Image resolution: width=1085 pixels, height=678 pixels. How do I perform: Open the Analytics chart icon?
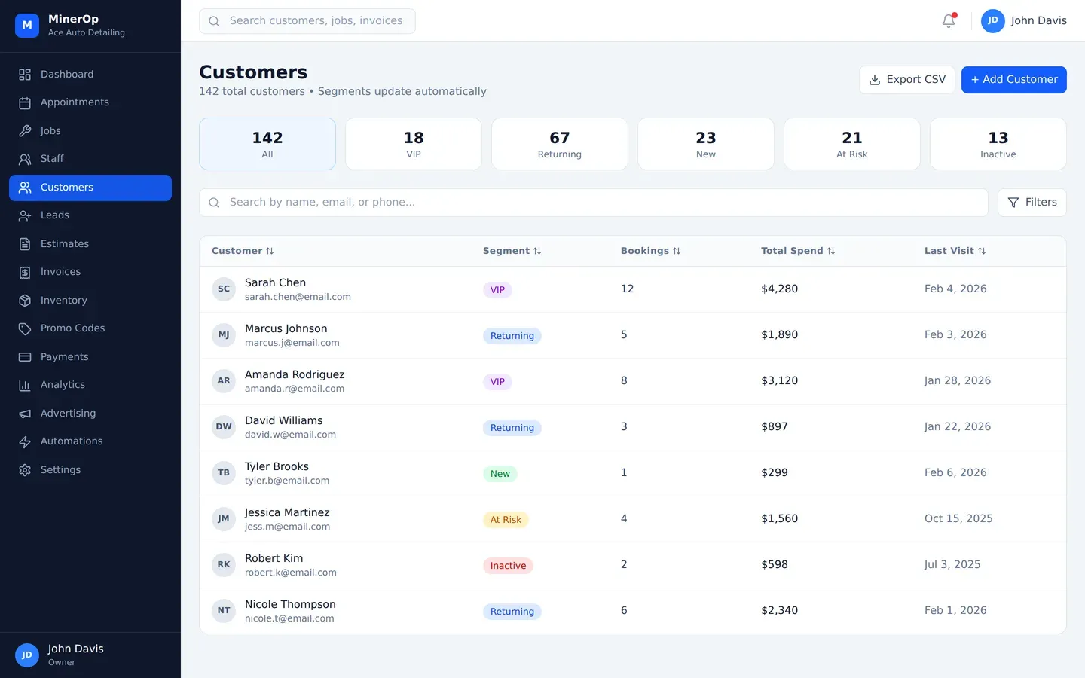[x=25, y=385]
